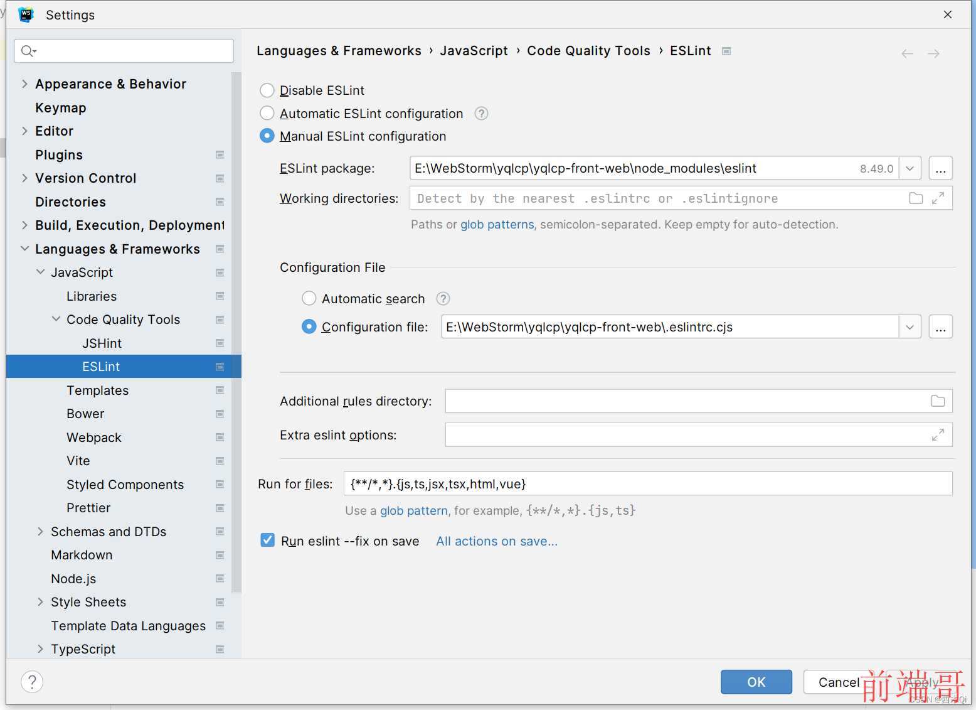Expand the Style Sheets node
Screen dimensions: 976x710
[40, 602]
